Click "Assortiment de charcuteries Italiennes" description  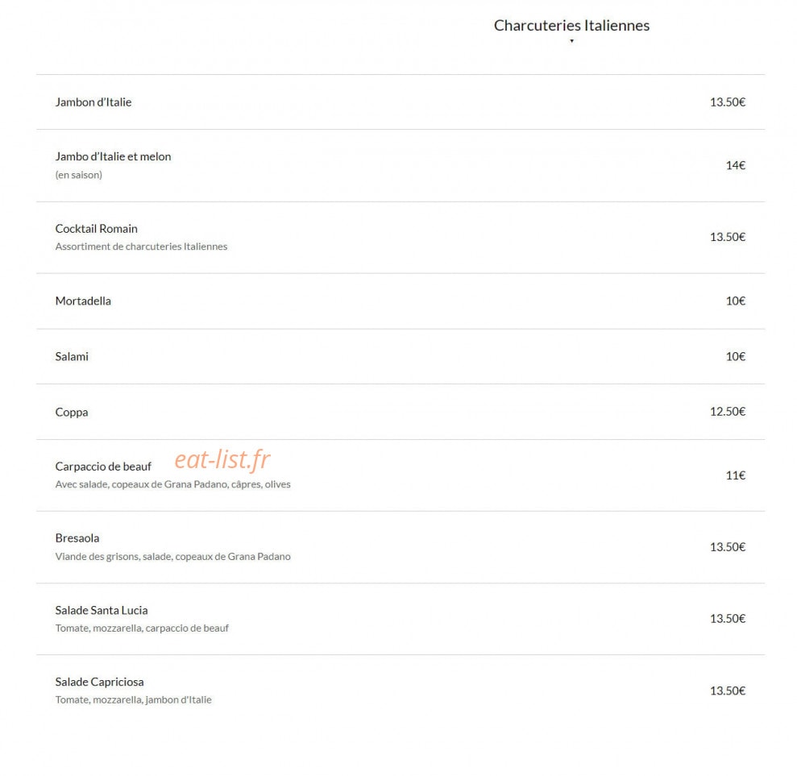click(141, 247)
